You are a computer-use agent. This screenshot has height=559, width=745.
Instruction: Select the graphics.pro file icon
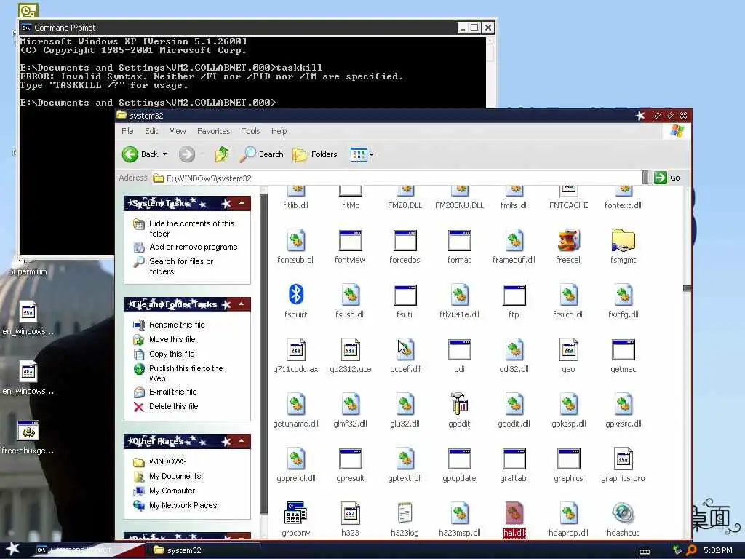pyautogui.click(x=623, y=460)
